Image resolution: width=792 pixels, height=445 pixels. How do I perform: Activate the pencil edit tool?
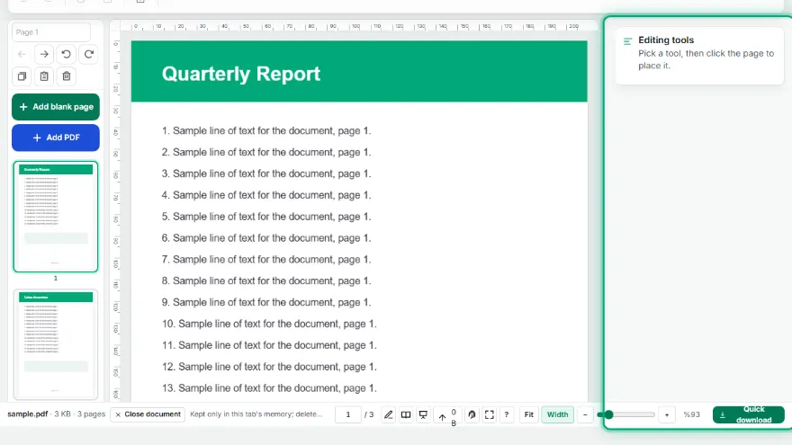point(388,414)
